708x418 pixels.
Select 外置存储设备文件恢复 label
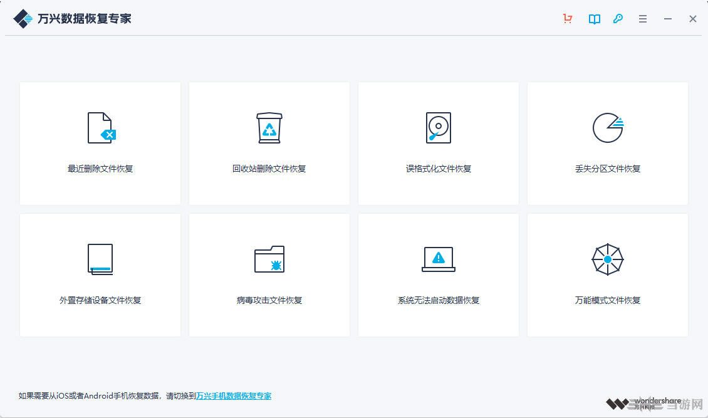[x=100, y=301]
